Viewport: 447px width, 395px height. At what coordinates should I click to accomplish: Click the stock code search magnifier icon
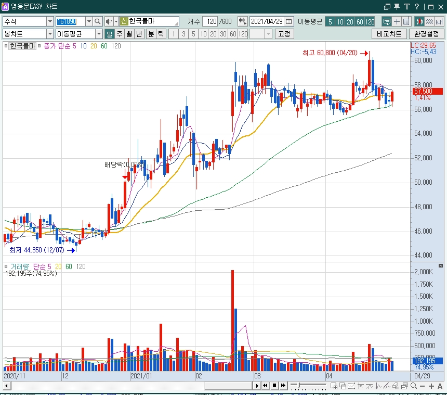pyautogui.click(x=98, y=21)
